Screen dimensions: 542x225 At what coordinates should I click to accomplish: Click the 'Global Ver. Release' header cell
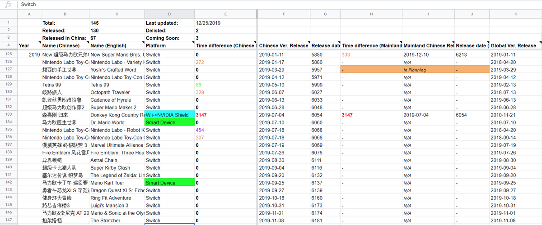coord(515,45)
